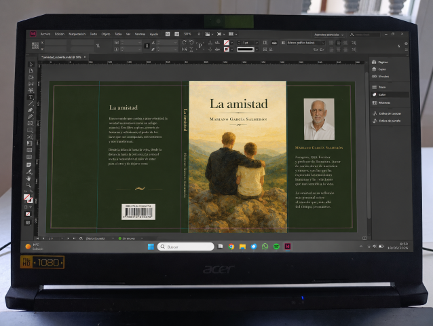Select the Rectangle Frame tool
The image size is (433, 326).
click(x=31, y=123)
